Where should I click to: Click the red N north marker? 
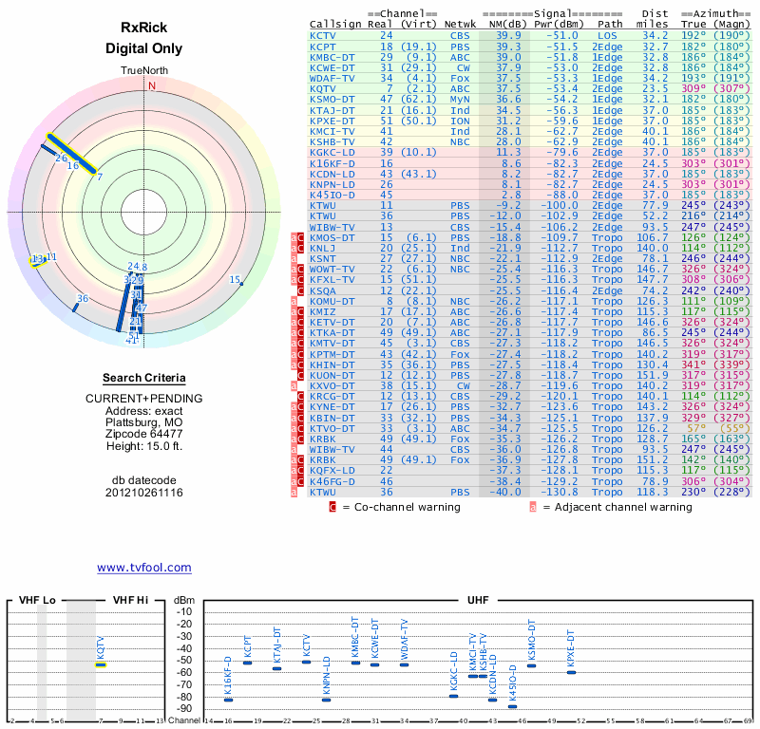tap(152, 85)
